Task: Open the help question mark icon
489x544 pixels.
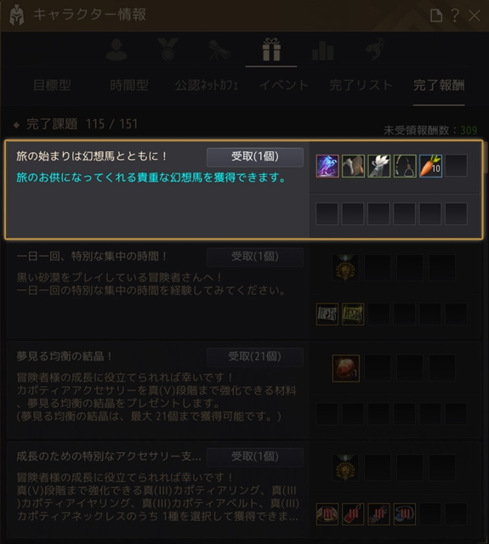Action: pyautogui.click(x=455, y=15)
